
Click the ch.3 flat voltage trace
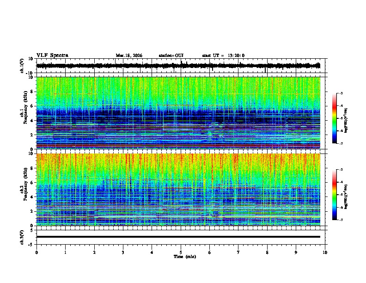tap(178, 237)
